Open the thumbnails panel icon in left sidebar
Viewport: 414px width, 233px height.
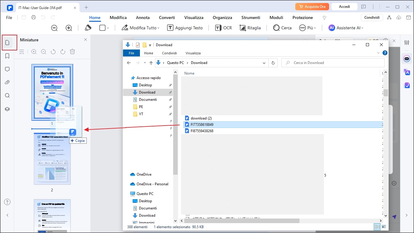click(7, 43)
